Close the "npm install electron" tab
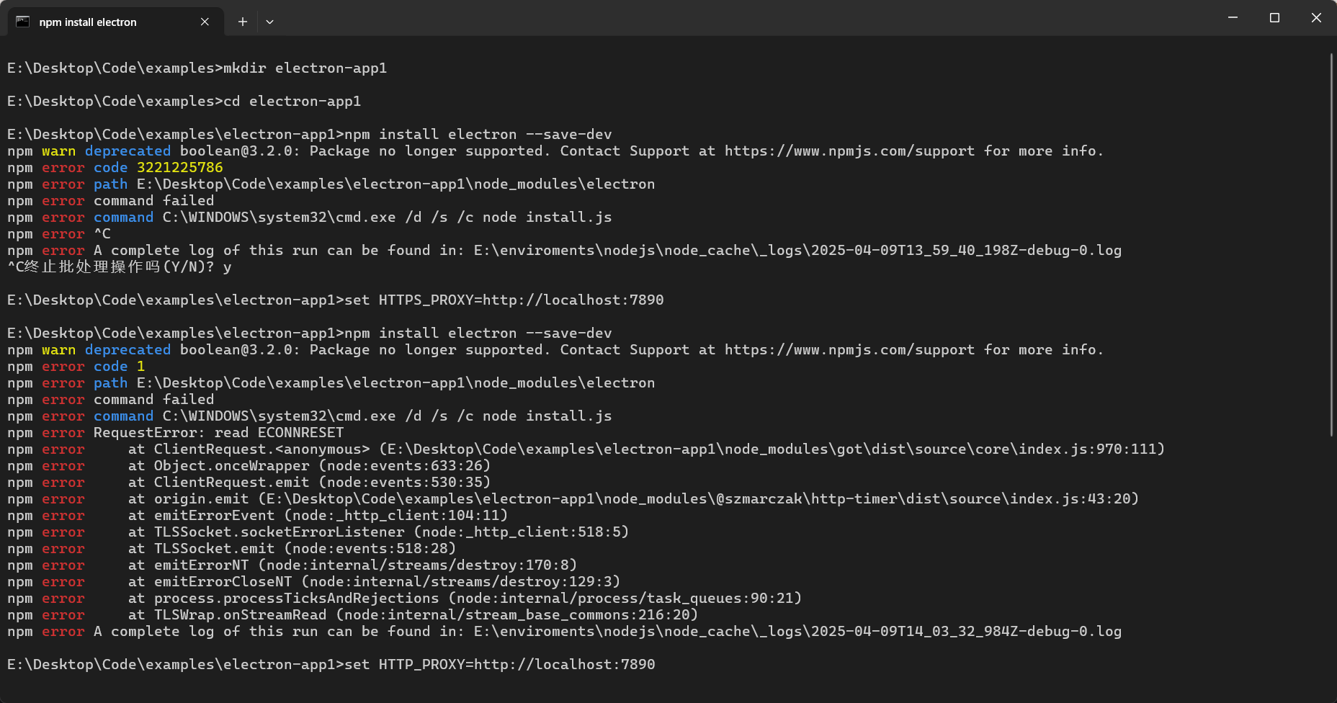 (205, 22)
